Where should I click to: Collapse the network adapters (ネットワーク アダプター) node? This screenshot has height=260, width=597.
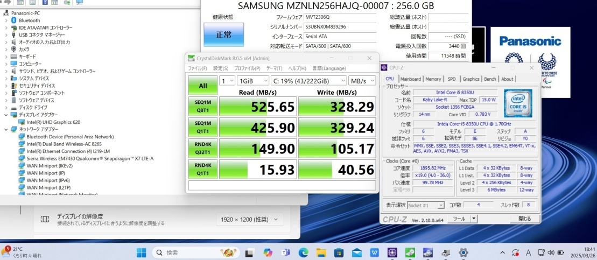pyautogui.click(x=6, y=129)
